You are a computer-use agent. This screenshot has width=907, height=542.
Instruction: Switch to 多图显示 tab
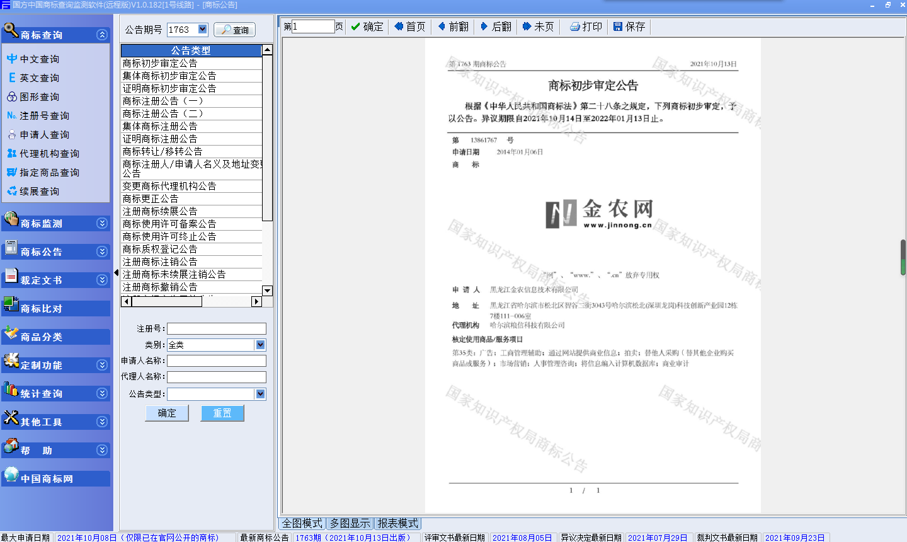tap(350, 523)
